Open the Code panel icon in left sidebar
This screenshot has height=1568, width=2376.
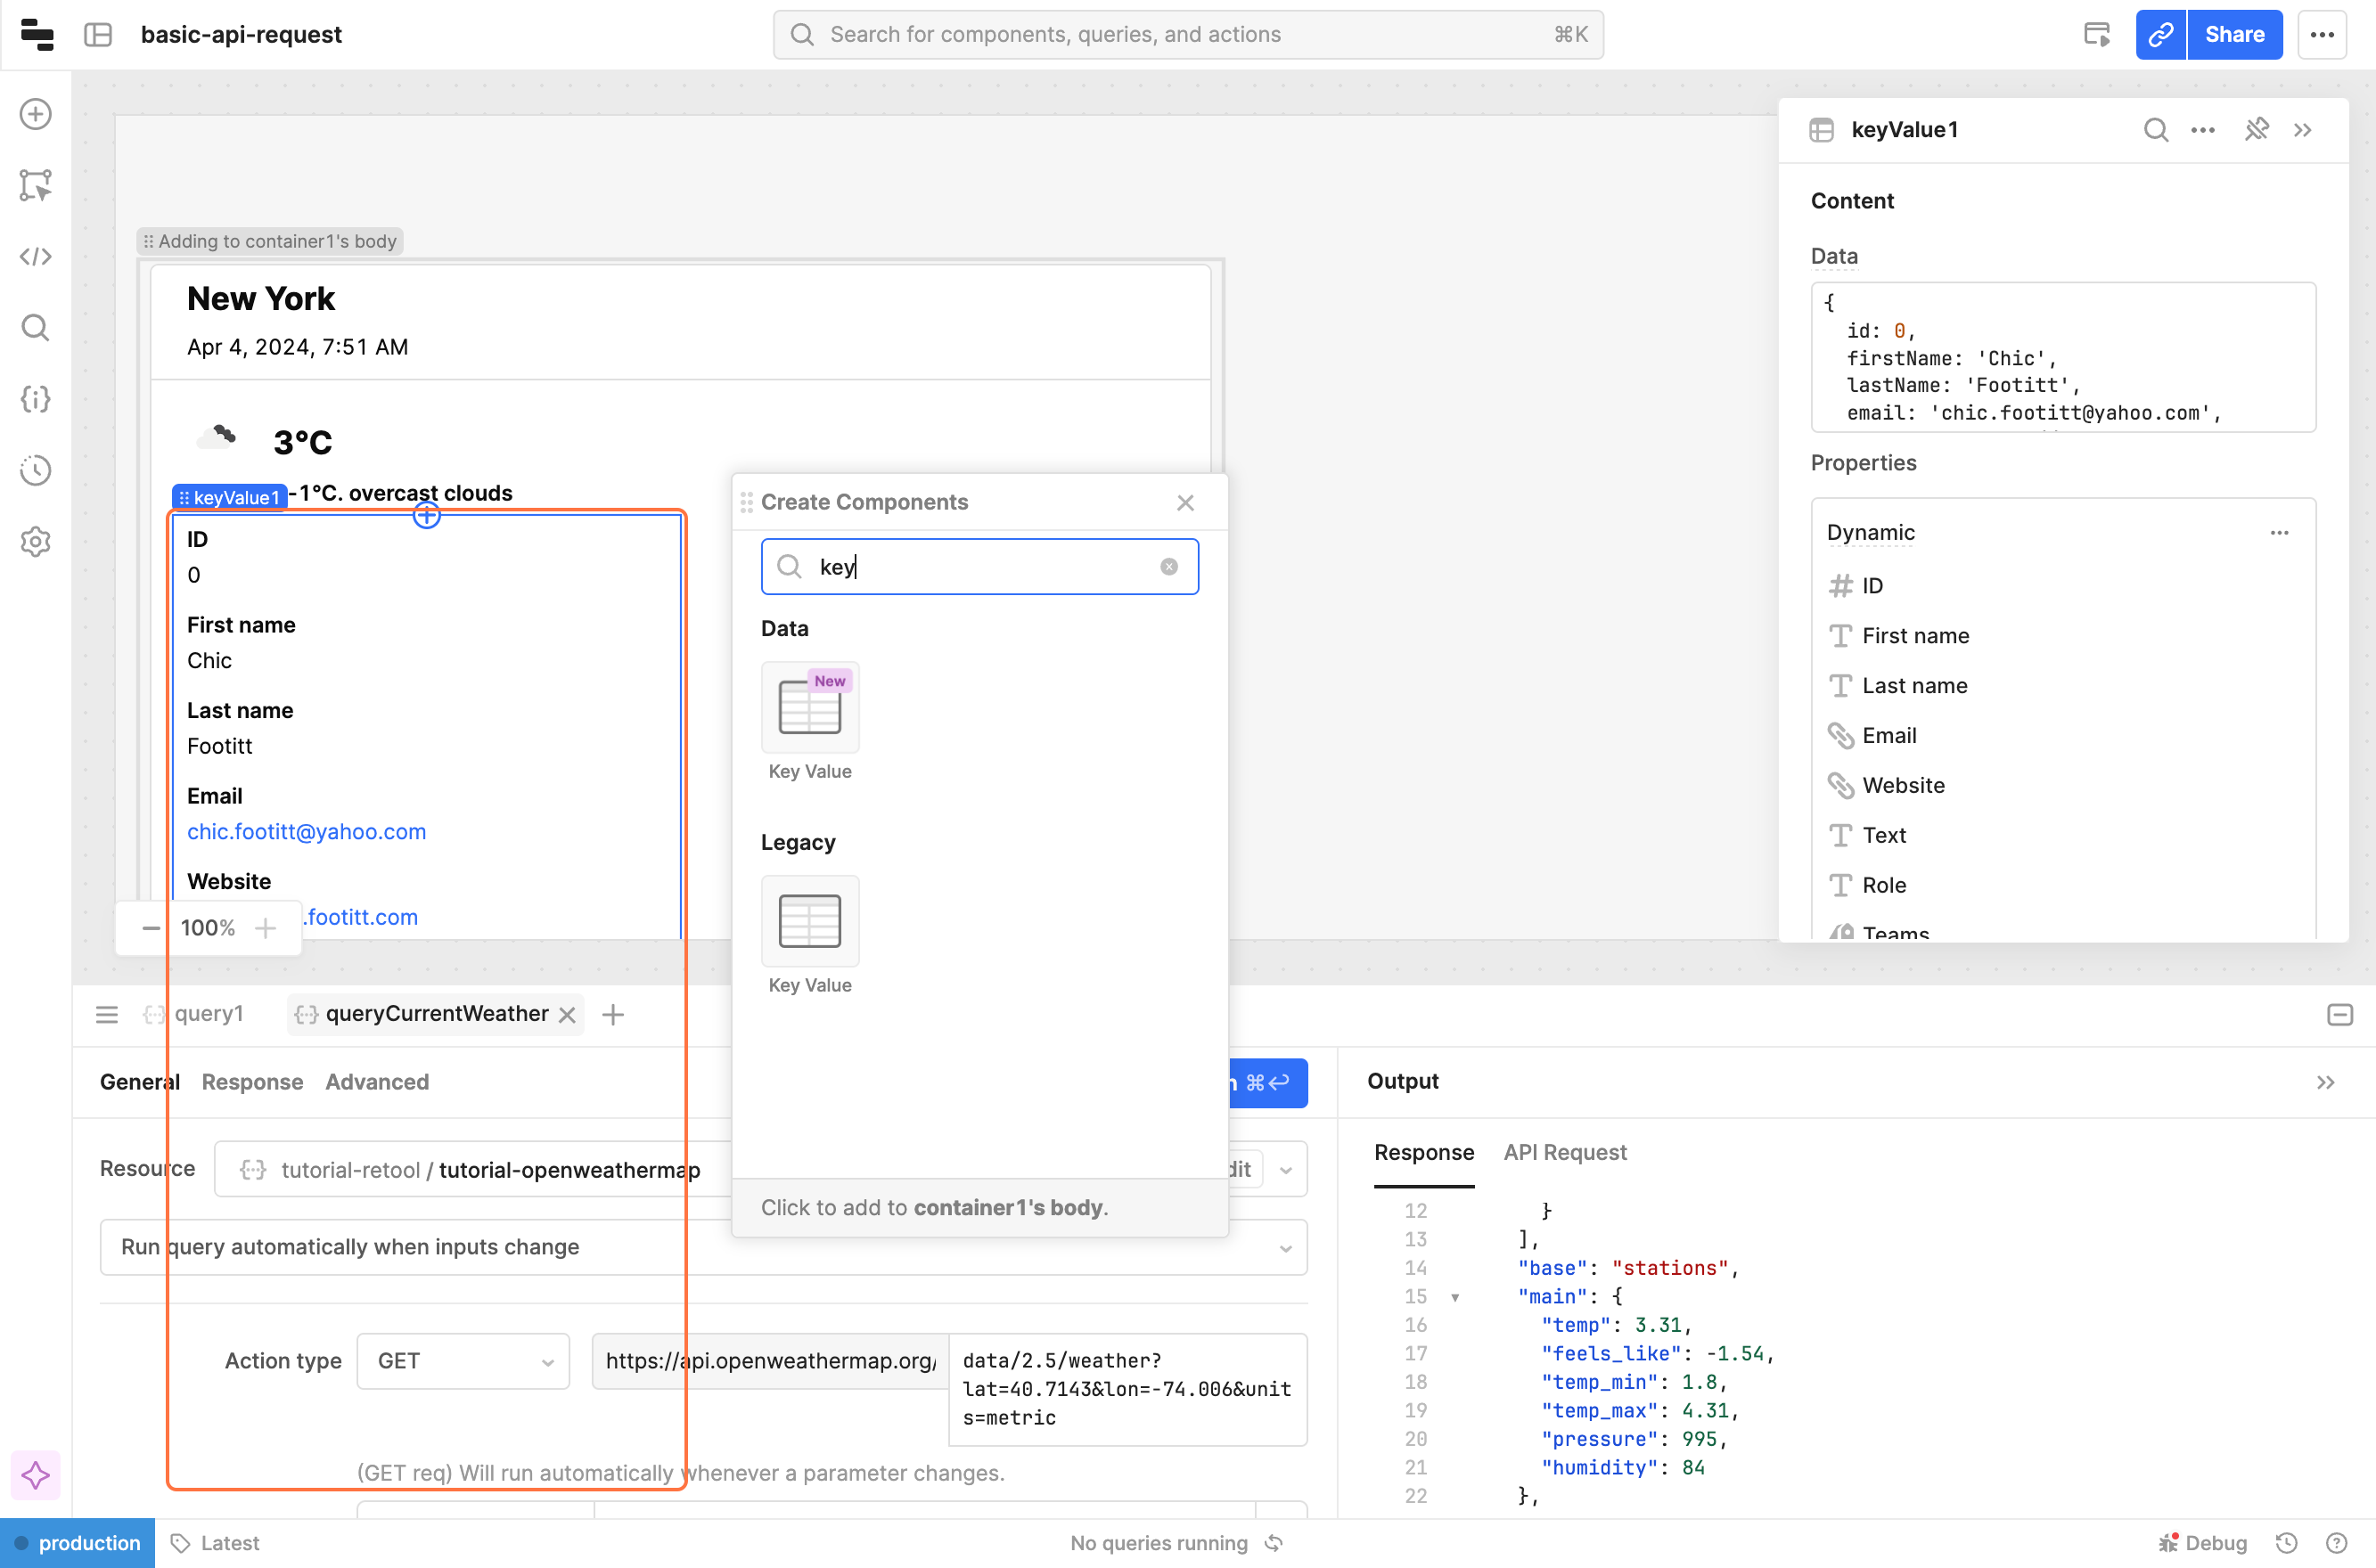click(36, 257)
